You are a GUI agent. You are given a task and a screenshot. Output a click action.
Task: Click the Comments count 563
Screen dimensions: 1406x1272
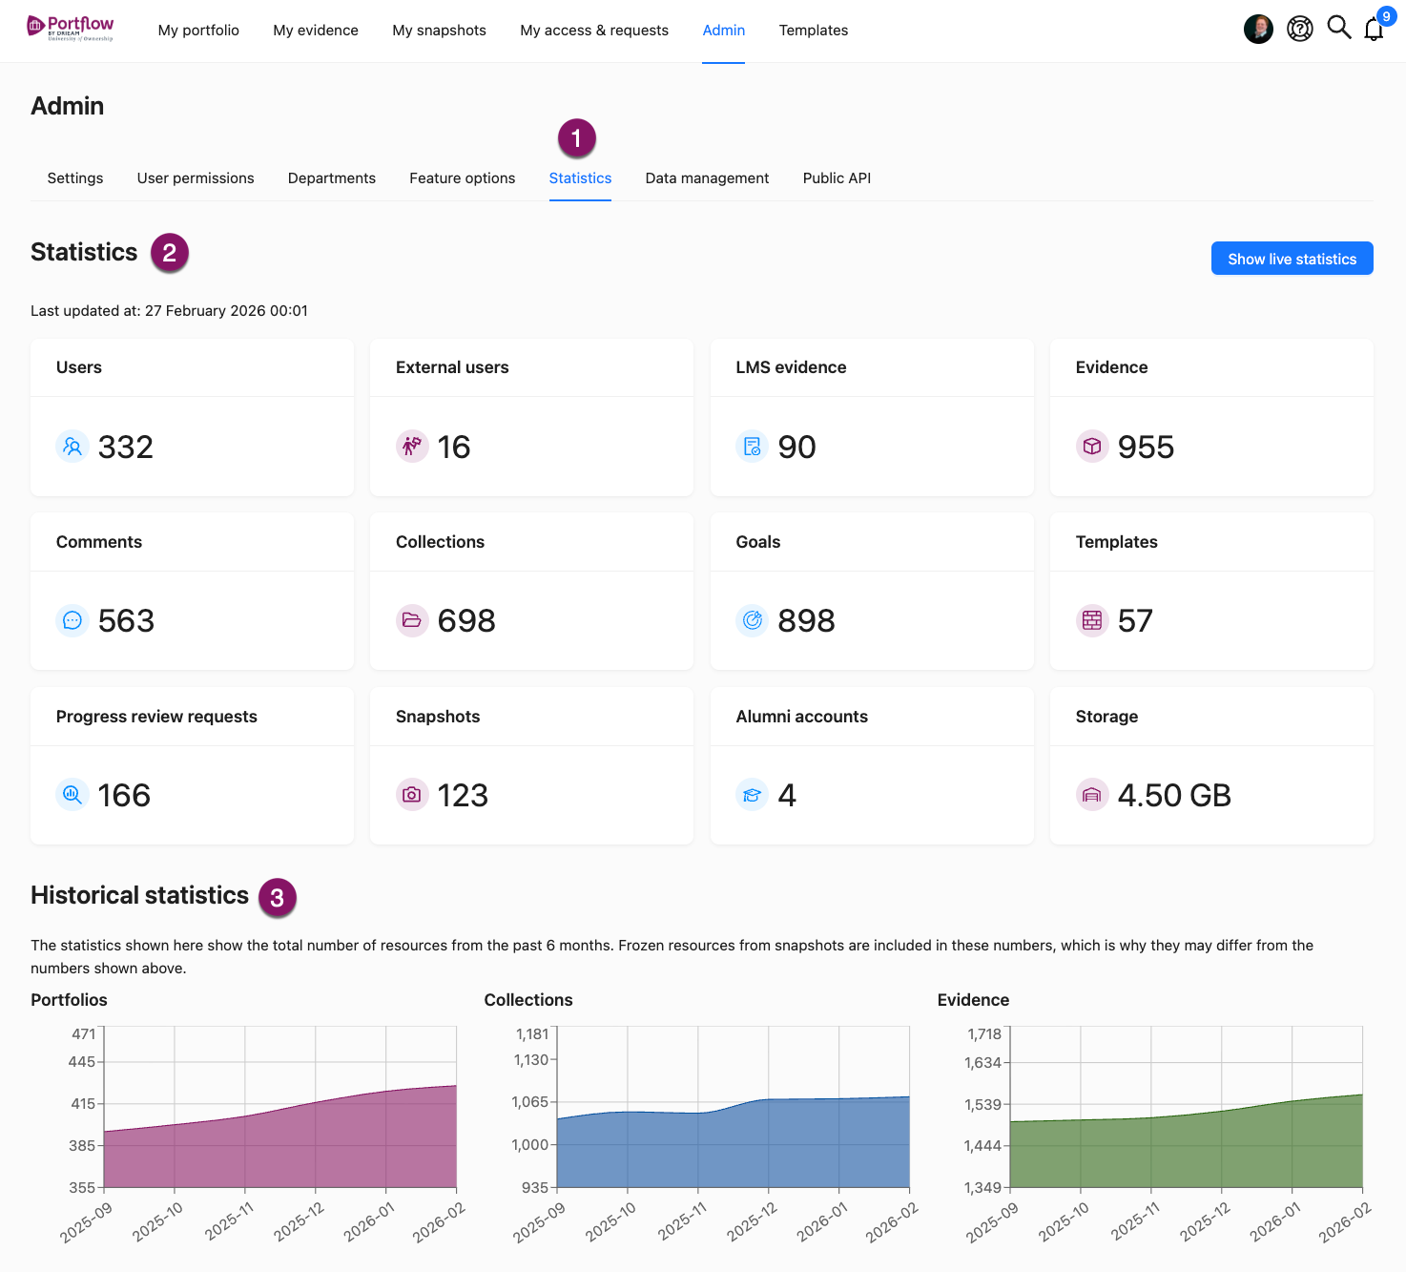coord(126,621)
